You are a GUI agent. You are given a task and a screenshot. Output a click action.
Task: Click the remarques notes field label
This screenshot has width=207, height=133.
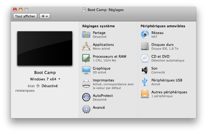click(25, 91)
